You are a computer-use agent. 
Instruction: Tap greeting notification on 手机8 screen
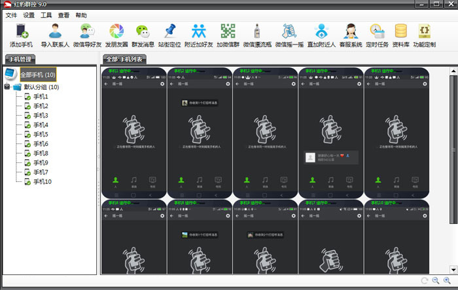[200, 235]
